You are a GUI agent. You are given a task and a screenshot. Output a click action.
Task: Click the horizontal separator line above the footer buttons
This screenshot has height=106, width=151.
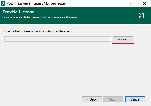(x=76, y=93)
